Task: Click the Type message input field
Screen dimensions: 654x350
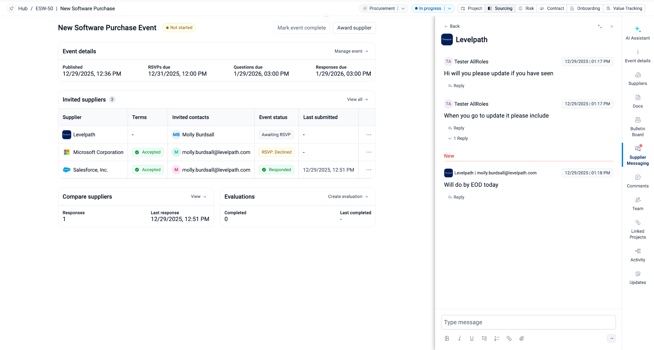Action: click(x=528, y=322)
